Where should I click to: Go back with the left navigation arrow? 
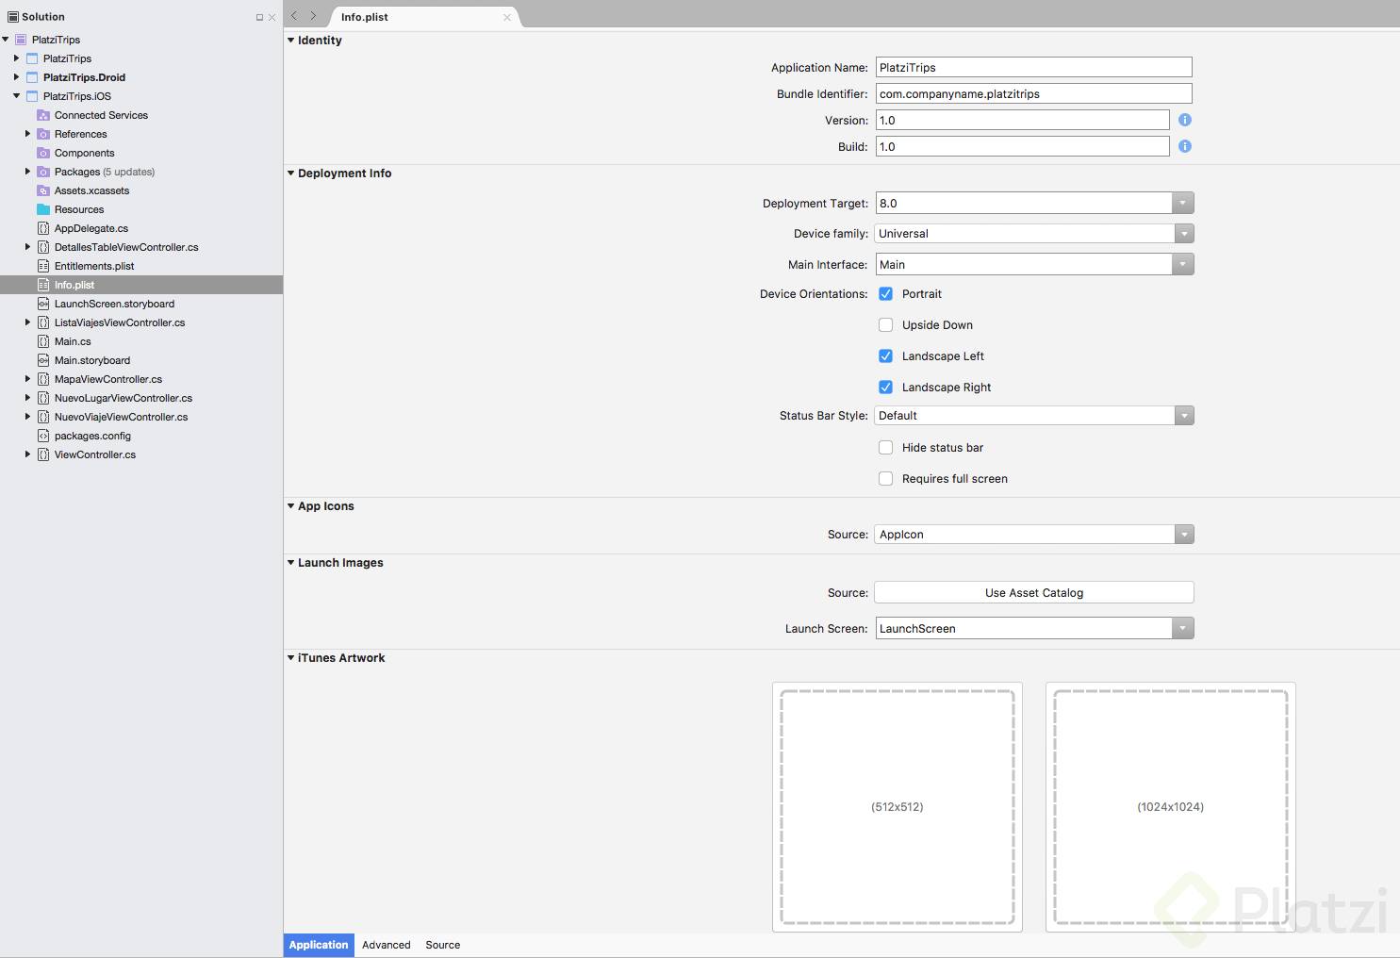coord(294,16)
